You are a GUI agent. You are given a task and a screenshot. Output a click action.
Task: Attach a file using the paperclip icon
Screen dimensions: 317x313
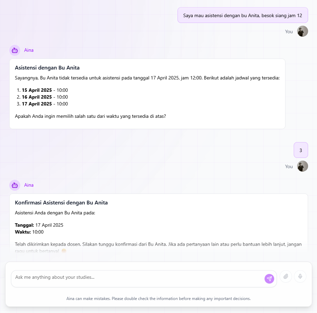tap(285, 276)
